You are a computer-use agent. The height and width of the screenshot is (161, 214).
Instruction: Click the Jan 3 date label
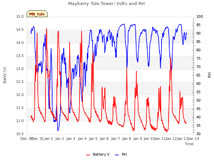71,139
